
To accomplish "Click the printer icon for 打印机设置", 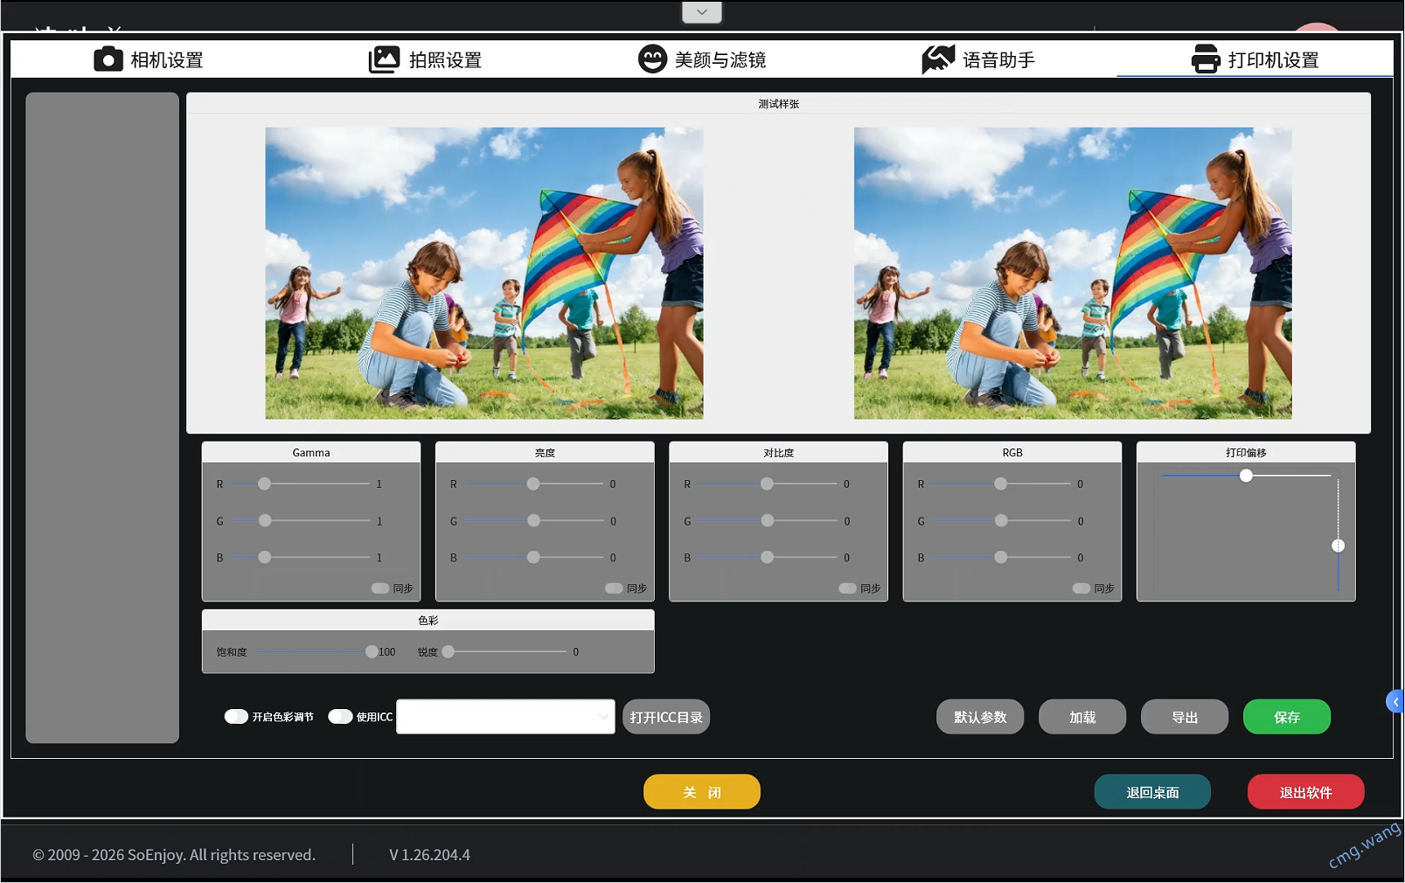I will tap(1206, 59).
